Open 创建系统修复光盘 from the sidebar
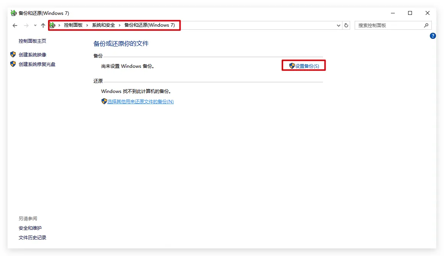 (37, 64)
